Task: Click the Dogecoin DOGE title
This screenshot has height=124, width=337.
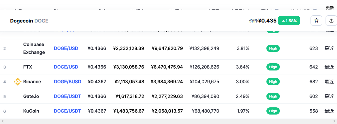Action: [29, 21]
